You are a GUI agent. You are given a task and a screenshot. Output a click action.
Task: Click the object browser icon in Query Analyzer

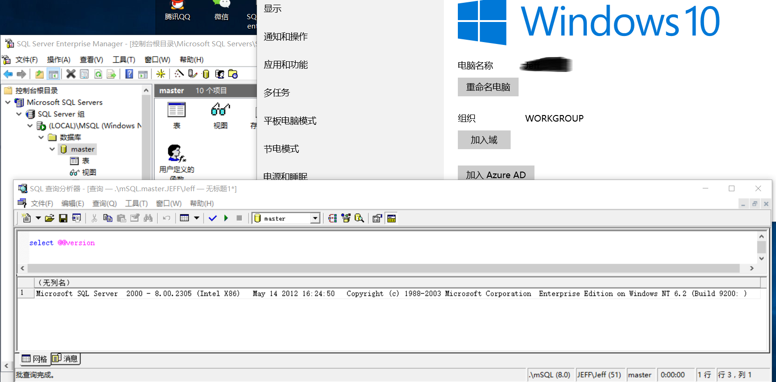click(x=346, y=218)
